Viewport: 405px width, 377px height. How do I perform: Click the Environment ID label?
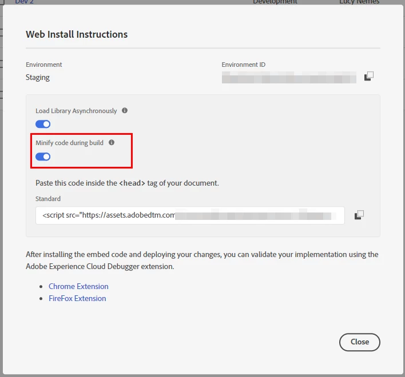coord(244,65)
